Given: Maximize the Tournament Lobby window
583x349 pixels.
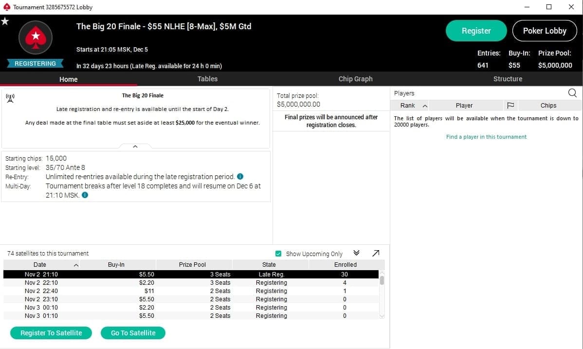Looking at the screenshot, I should click(x=549, y=7).
